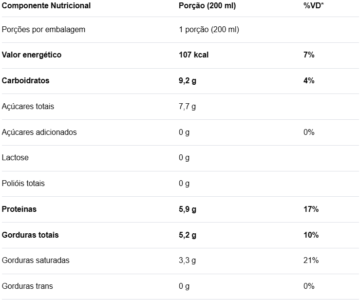Click the 17% daily value for proteins

click(x=311, y=209)
